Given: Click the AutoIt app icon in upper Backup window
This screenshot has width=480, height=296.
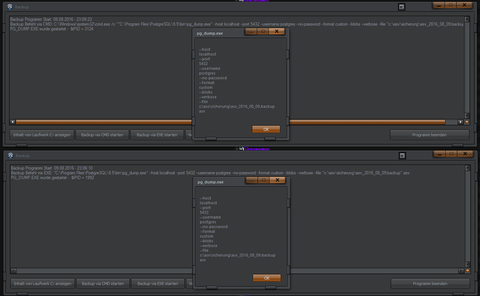Looking at the screenshot, I should tap(10, 7).
